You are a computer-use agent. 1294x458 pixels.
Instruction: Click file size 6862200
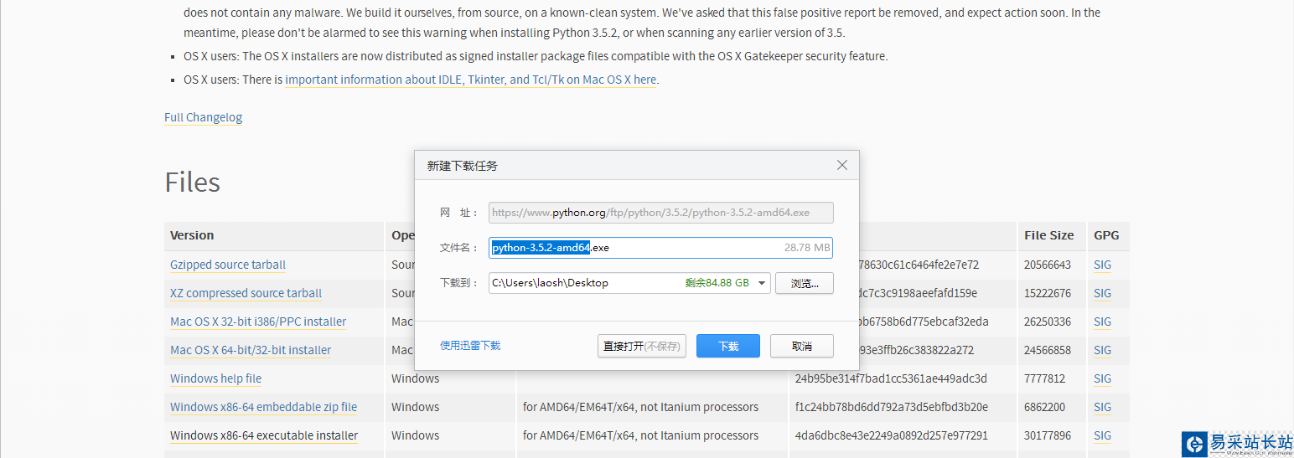(1044, 407)
